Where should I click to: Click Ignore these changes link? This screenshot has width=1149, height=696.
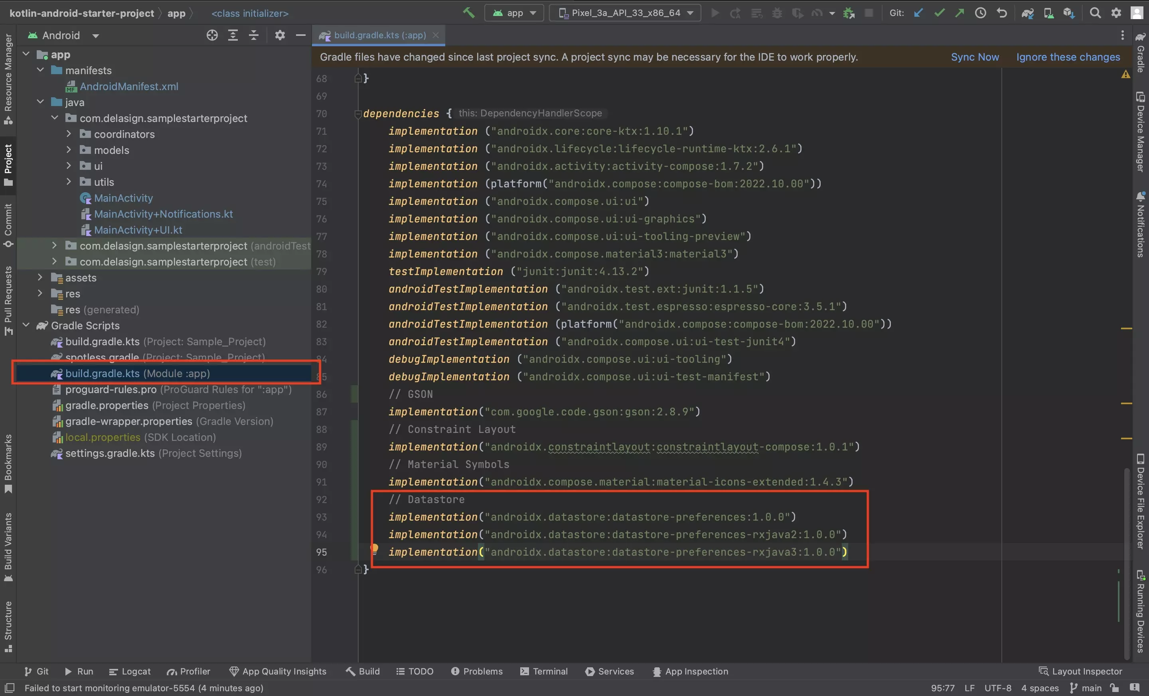(x=1068, y=57)
